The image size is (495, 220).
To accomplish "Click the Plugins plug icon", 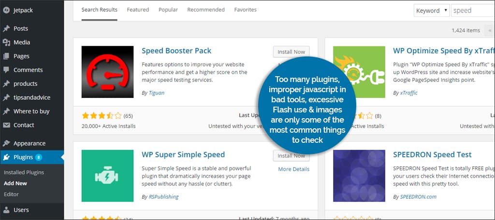I will point(6,157).
